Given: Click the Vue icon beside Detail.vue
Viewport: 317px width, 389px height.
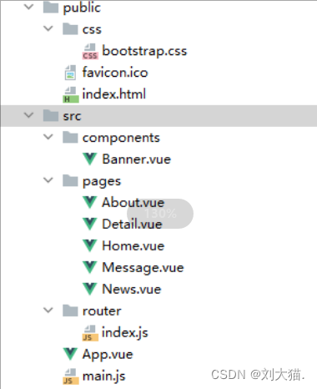Looking at the screenshot, I should pyautogui.click(x=90, y=224).
